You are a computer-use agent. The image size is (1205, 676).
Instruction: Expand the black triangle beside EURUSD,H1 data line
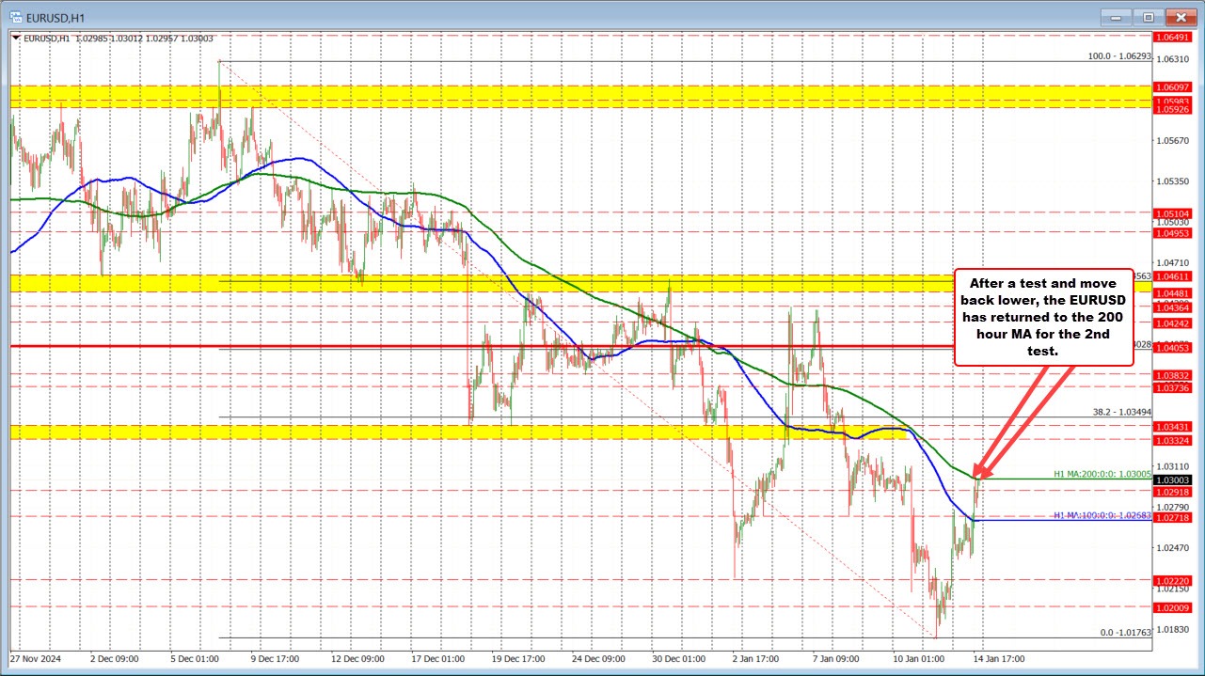click(x=16, y=38)
